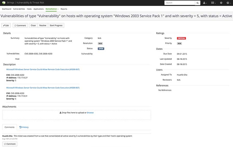Click the CRITICAL severity badge
The image size is (233, 147).
tap(181, 38)
